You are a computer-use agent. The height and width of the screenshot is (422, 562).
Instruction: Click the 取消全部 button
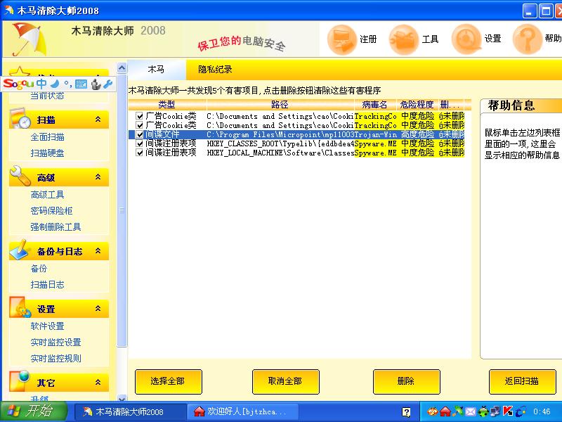coord(286,382)
